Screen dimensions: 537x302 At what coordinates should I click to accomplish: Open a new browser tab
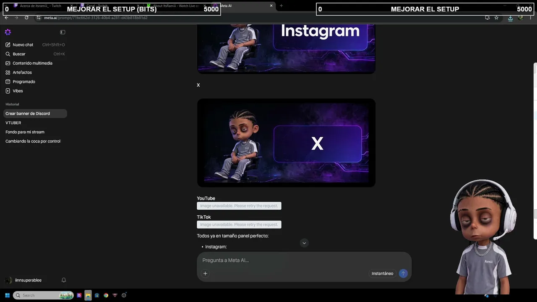[x=281, y=6]
